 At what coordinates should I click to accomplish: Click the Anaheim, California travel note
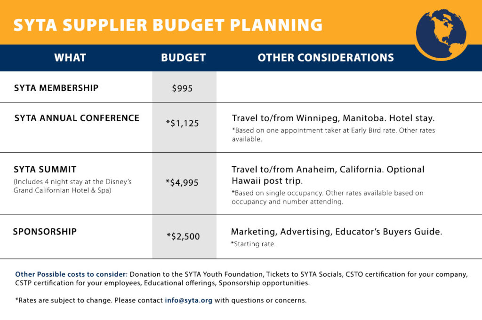pyautogui.click(x=328, y=175)
